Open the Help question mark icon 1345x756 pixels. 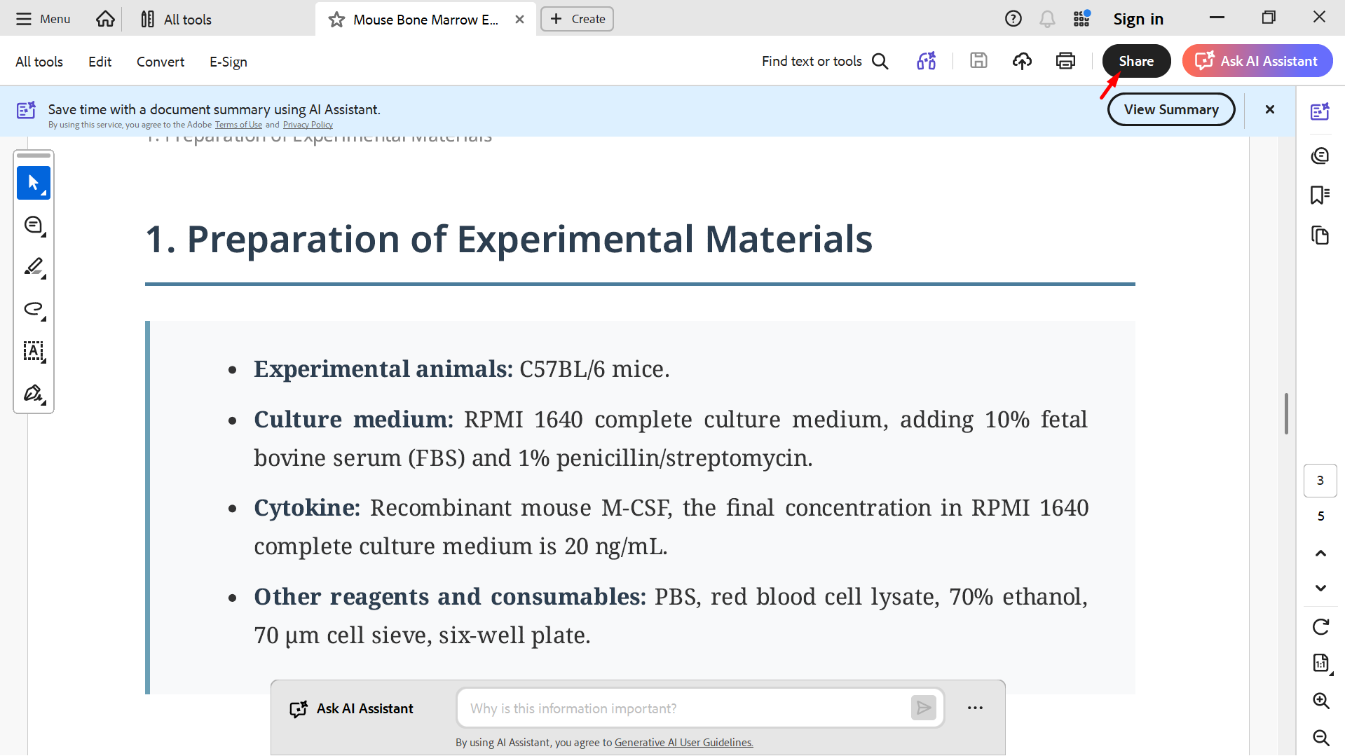(1013, 19)
